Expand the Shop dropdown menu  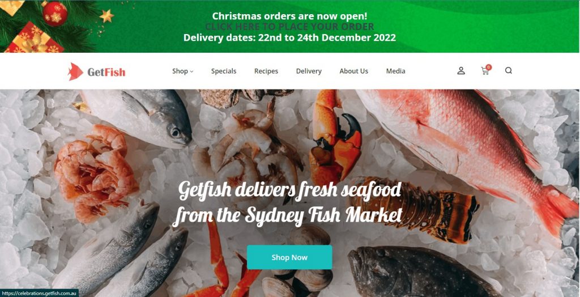pos(183,71)
